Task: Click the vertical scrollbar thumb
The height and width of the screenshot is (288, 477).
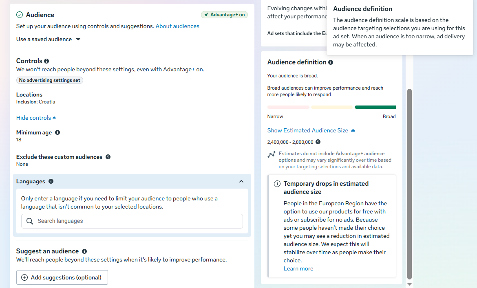Action: pos(410,183)
